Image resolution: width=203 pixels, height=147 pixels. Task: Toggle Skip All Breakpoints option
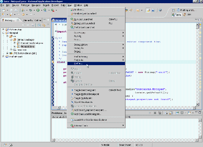(x=83, y=102)
